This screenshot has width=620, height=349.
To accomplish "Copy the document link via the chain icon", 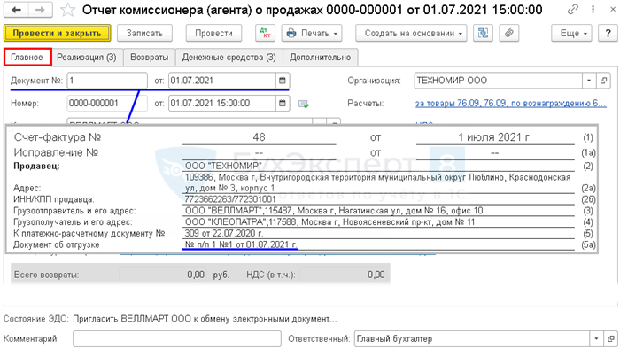I will (x=572, y=9).
